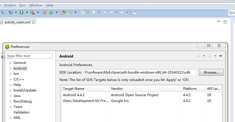Click the Back navigation arrow in main toolbar
The image size is (235, 122).
tap(111, 12)
